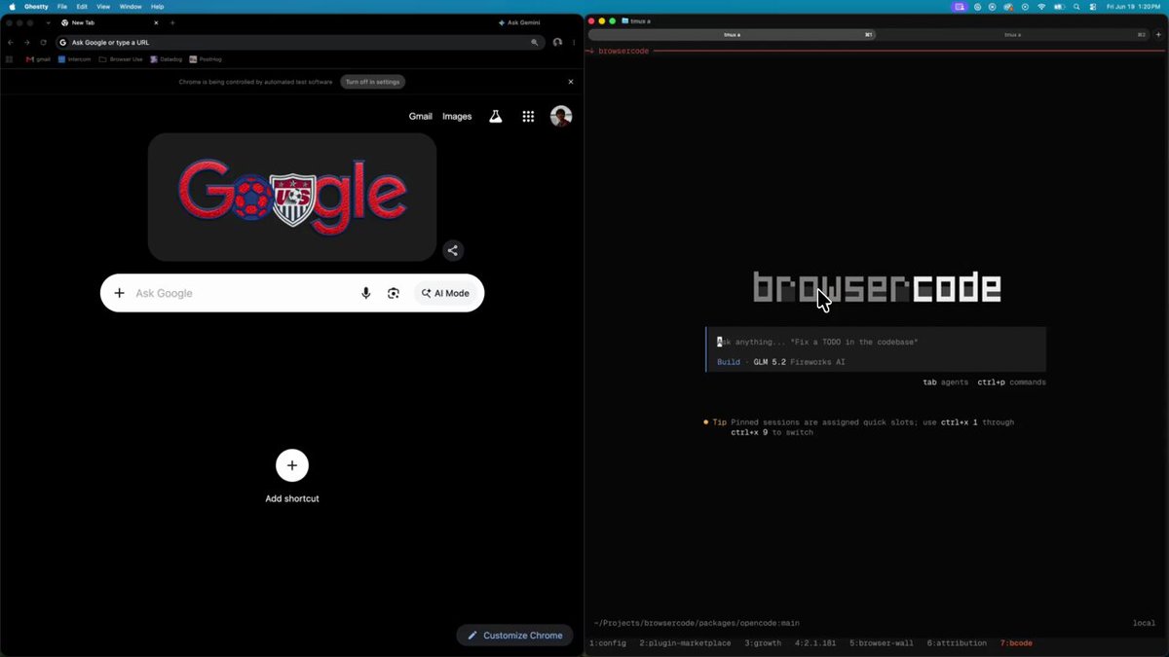Click the menu bar date and time
Viewport: 1169px width, 657px height.
(1134, 7)
